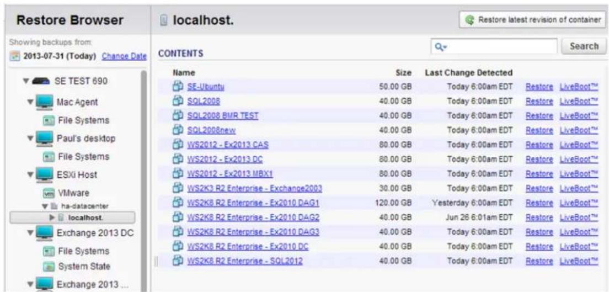Viewport: 609px width, 292px height.
Task: Click the Change Date link
Action: tap(124, 57)
